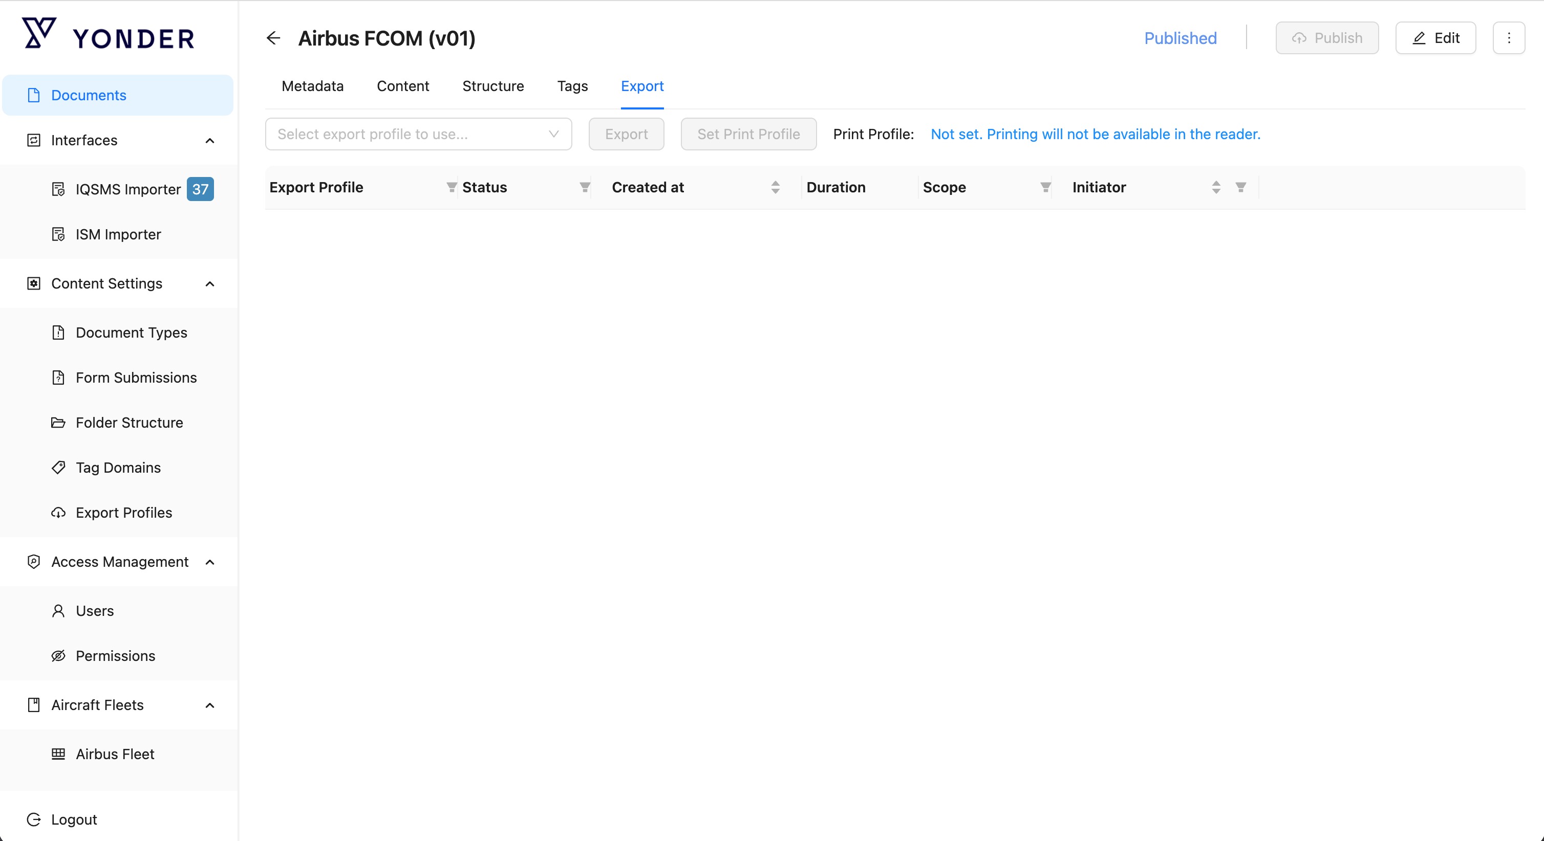Open the export profile selection dropdown
Screen dimensions: 1544x841
[418, 134]
